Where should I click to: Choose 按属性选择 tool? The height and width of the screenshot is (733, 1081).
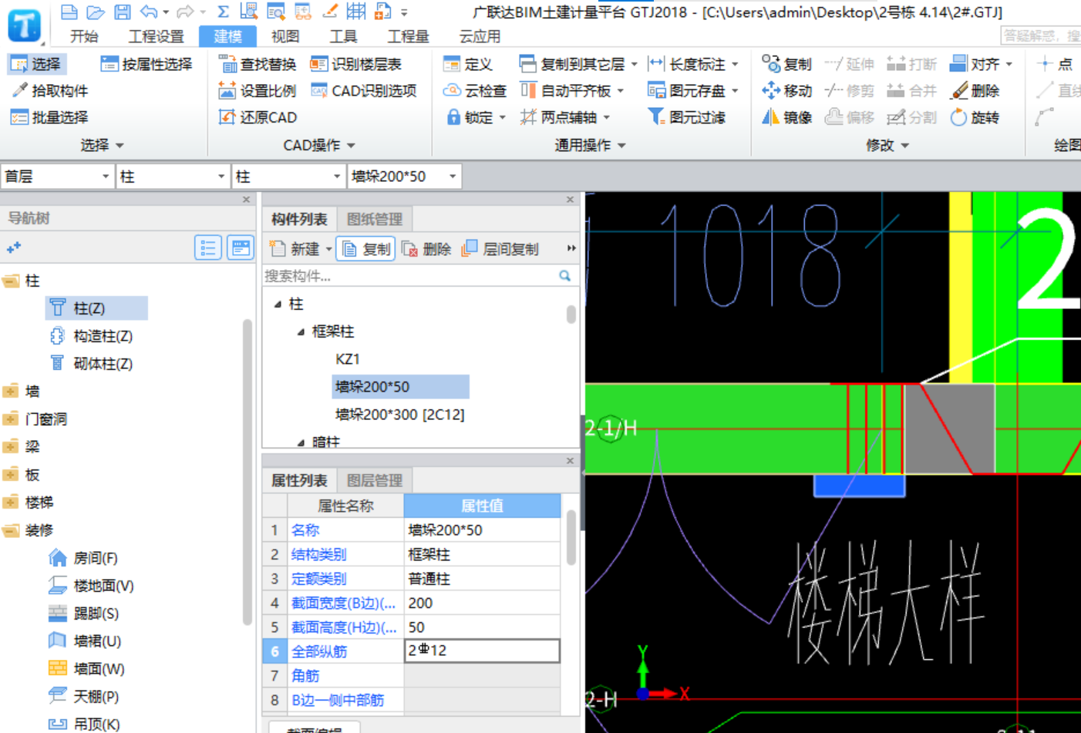tap(146, 64)
